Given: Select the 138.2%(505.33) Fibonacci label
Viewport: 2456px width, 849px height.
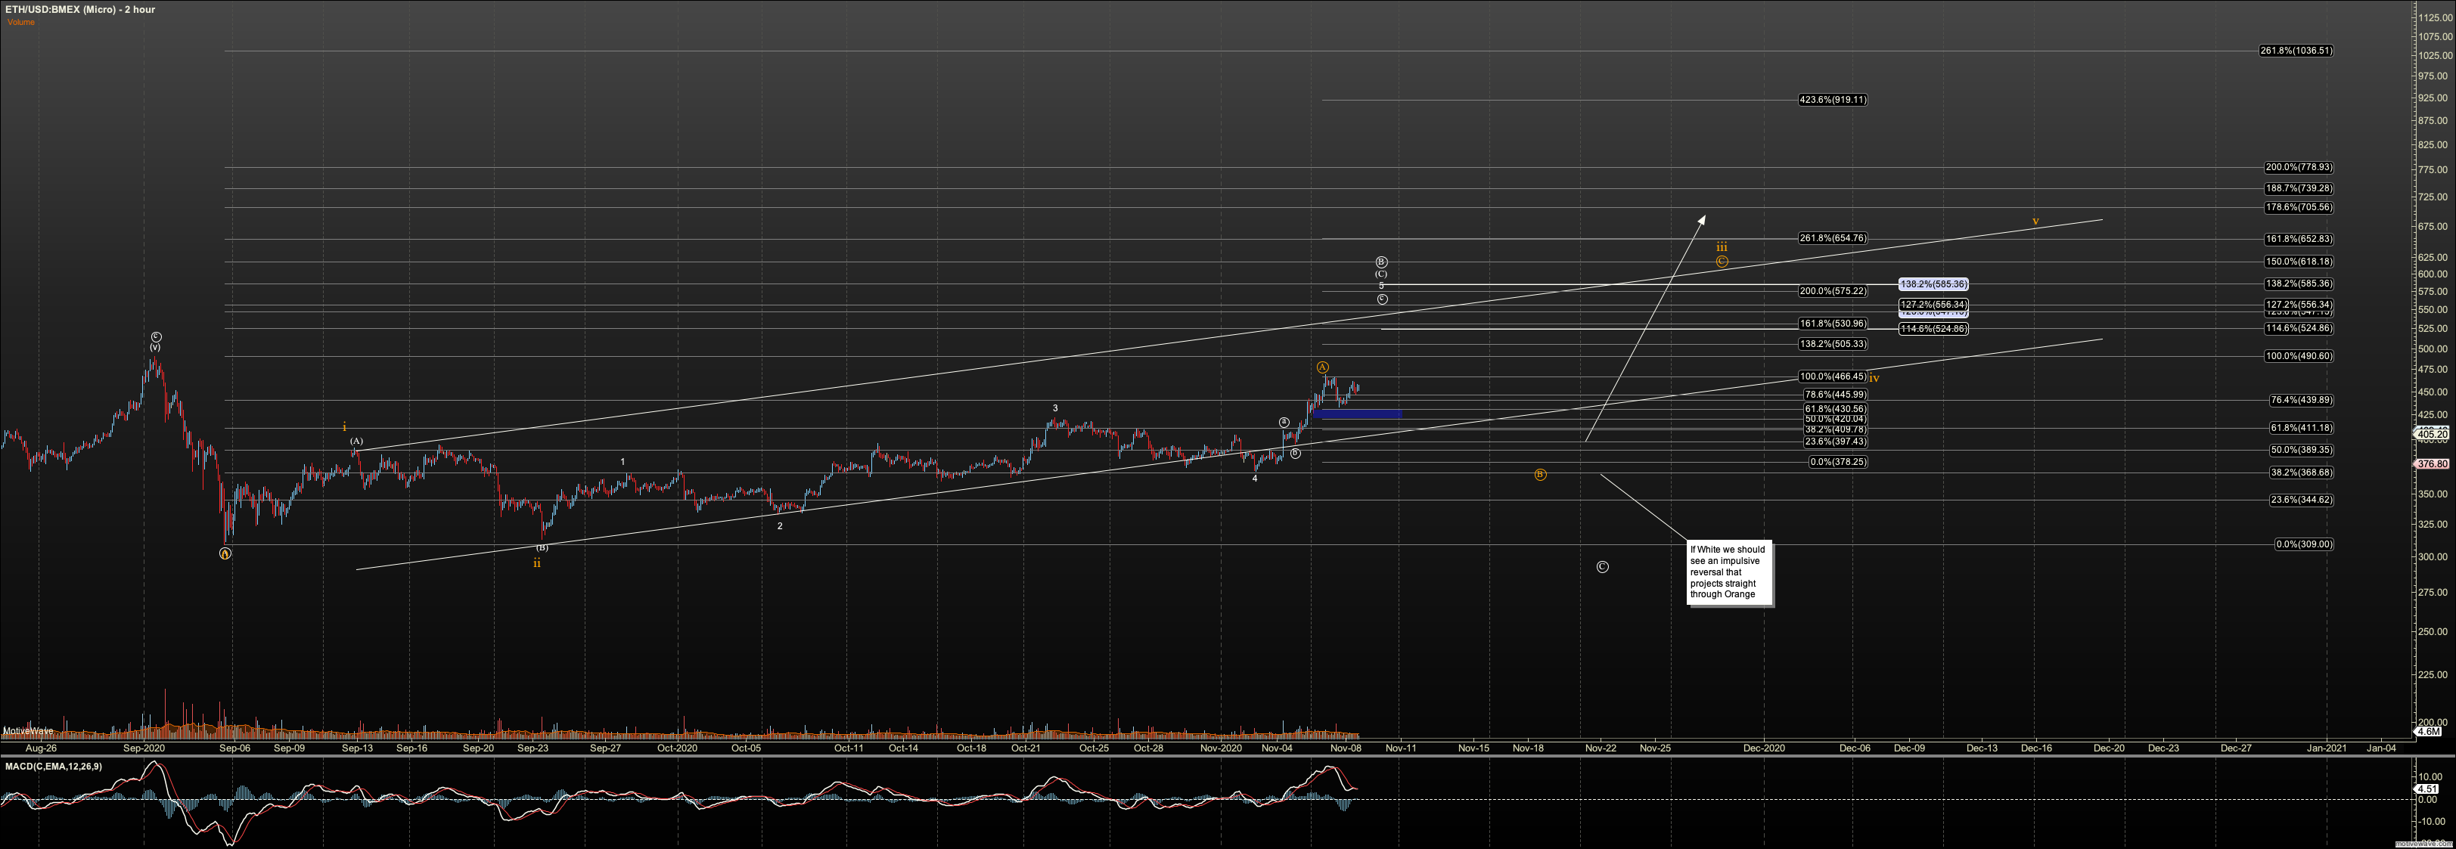Looking at the screenshot, I should click(1833, 344).
